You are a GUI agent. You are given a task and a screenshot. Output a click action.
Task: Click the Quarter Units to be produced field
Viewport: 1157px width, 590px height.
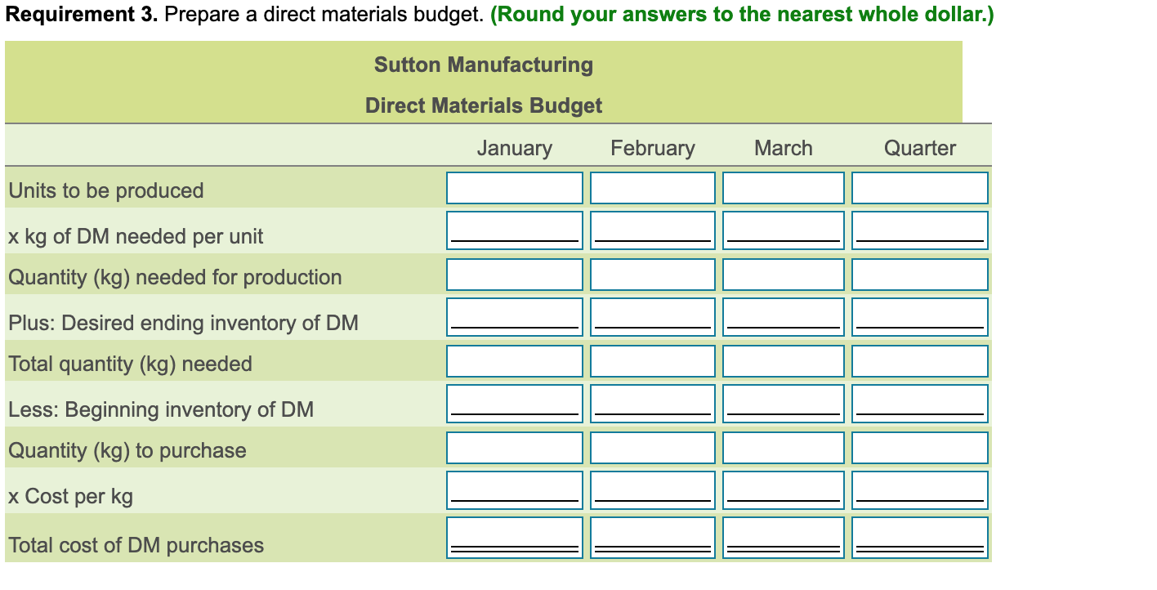pos(919,187)
